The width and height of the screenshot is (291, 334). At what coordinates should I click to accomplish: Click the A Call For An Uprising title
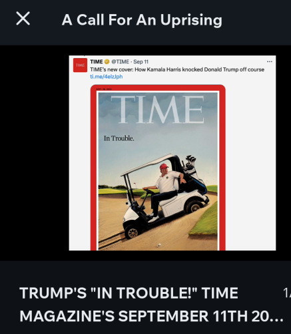pos(142,20)
